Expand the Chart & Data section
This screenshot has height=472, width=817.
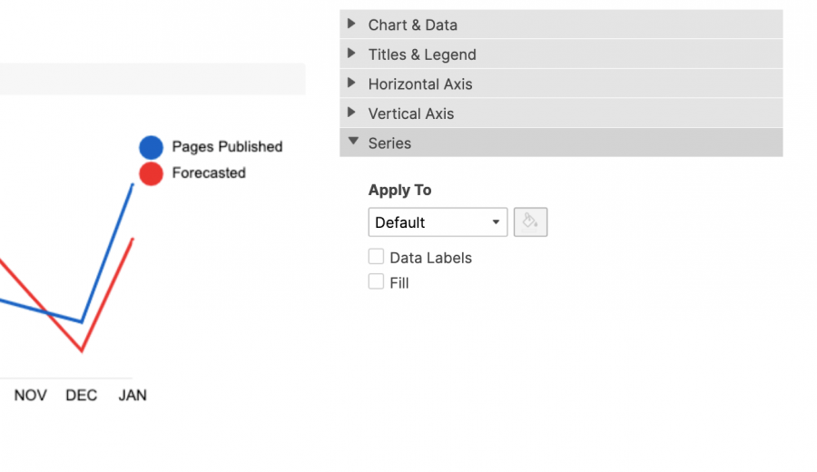pos(413,25)
